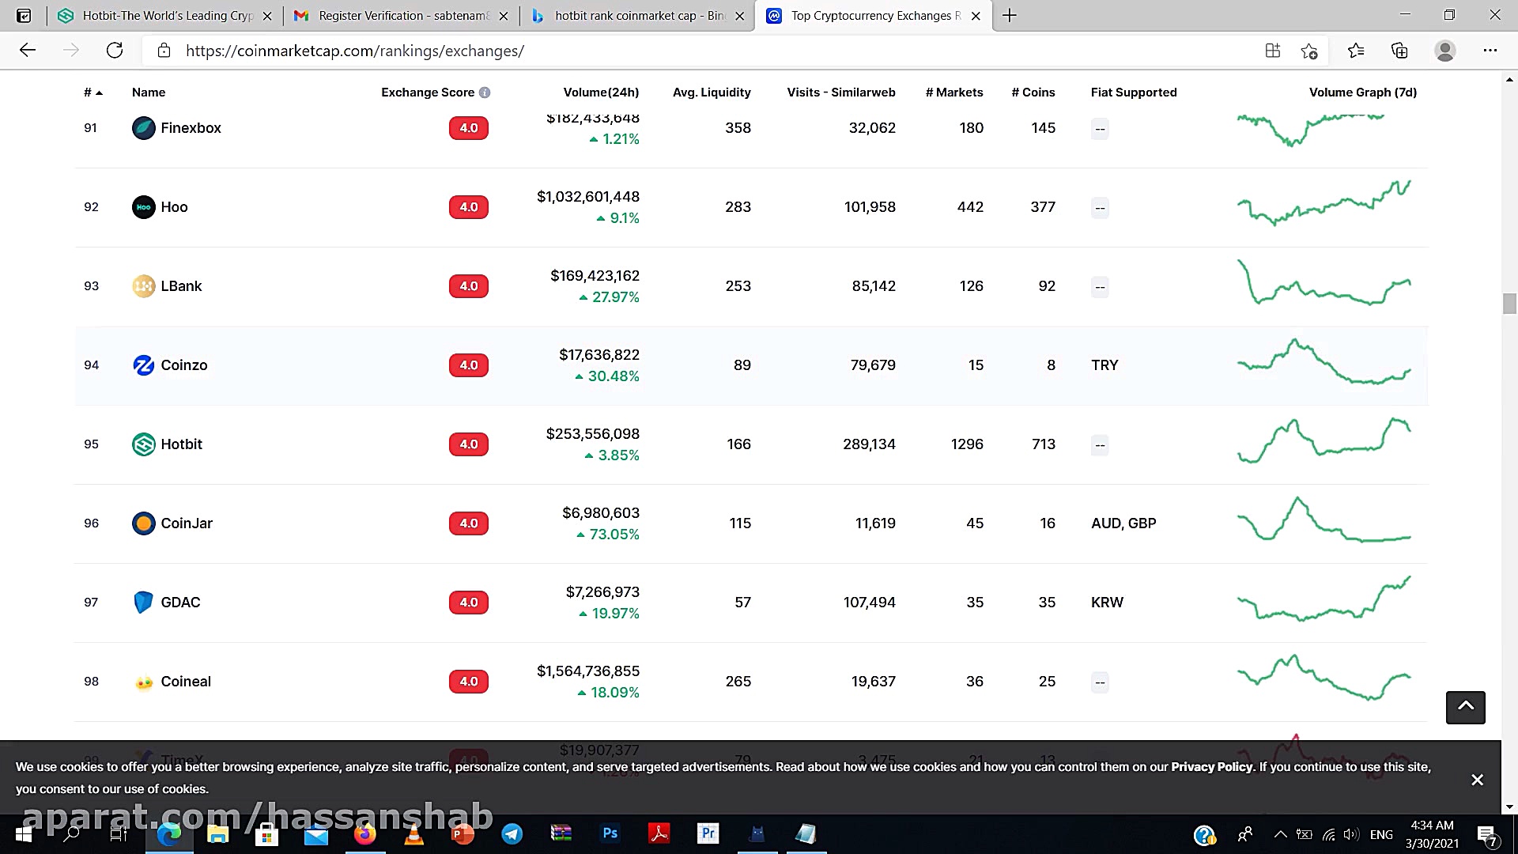Viewport: 1518px width, 854px height.
Task: View site info via the lock icon
Action: pos(164,51)
